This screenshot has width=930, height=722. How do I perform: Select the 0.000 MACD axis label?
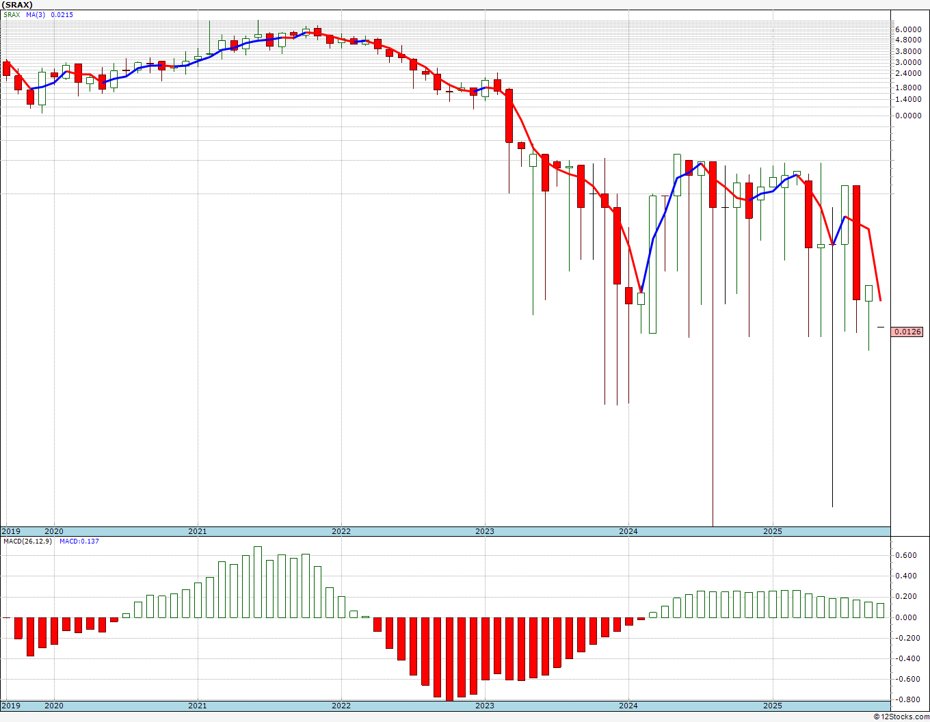coord(905,617)
